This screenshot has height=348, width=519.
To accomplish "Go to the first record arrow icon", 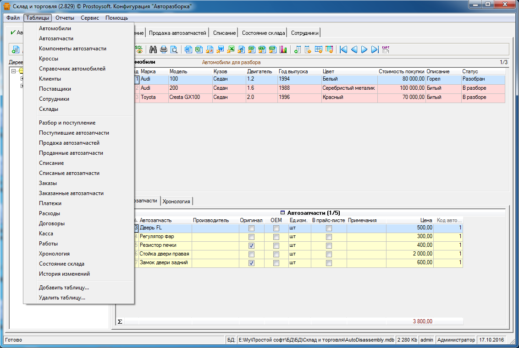I will [x=343, y=49].
